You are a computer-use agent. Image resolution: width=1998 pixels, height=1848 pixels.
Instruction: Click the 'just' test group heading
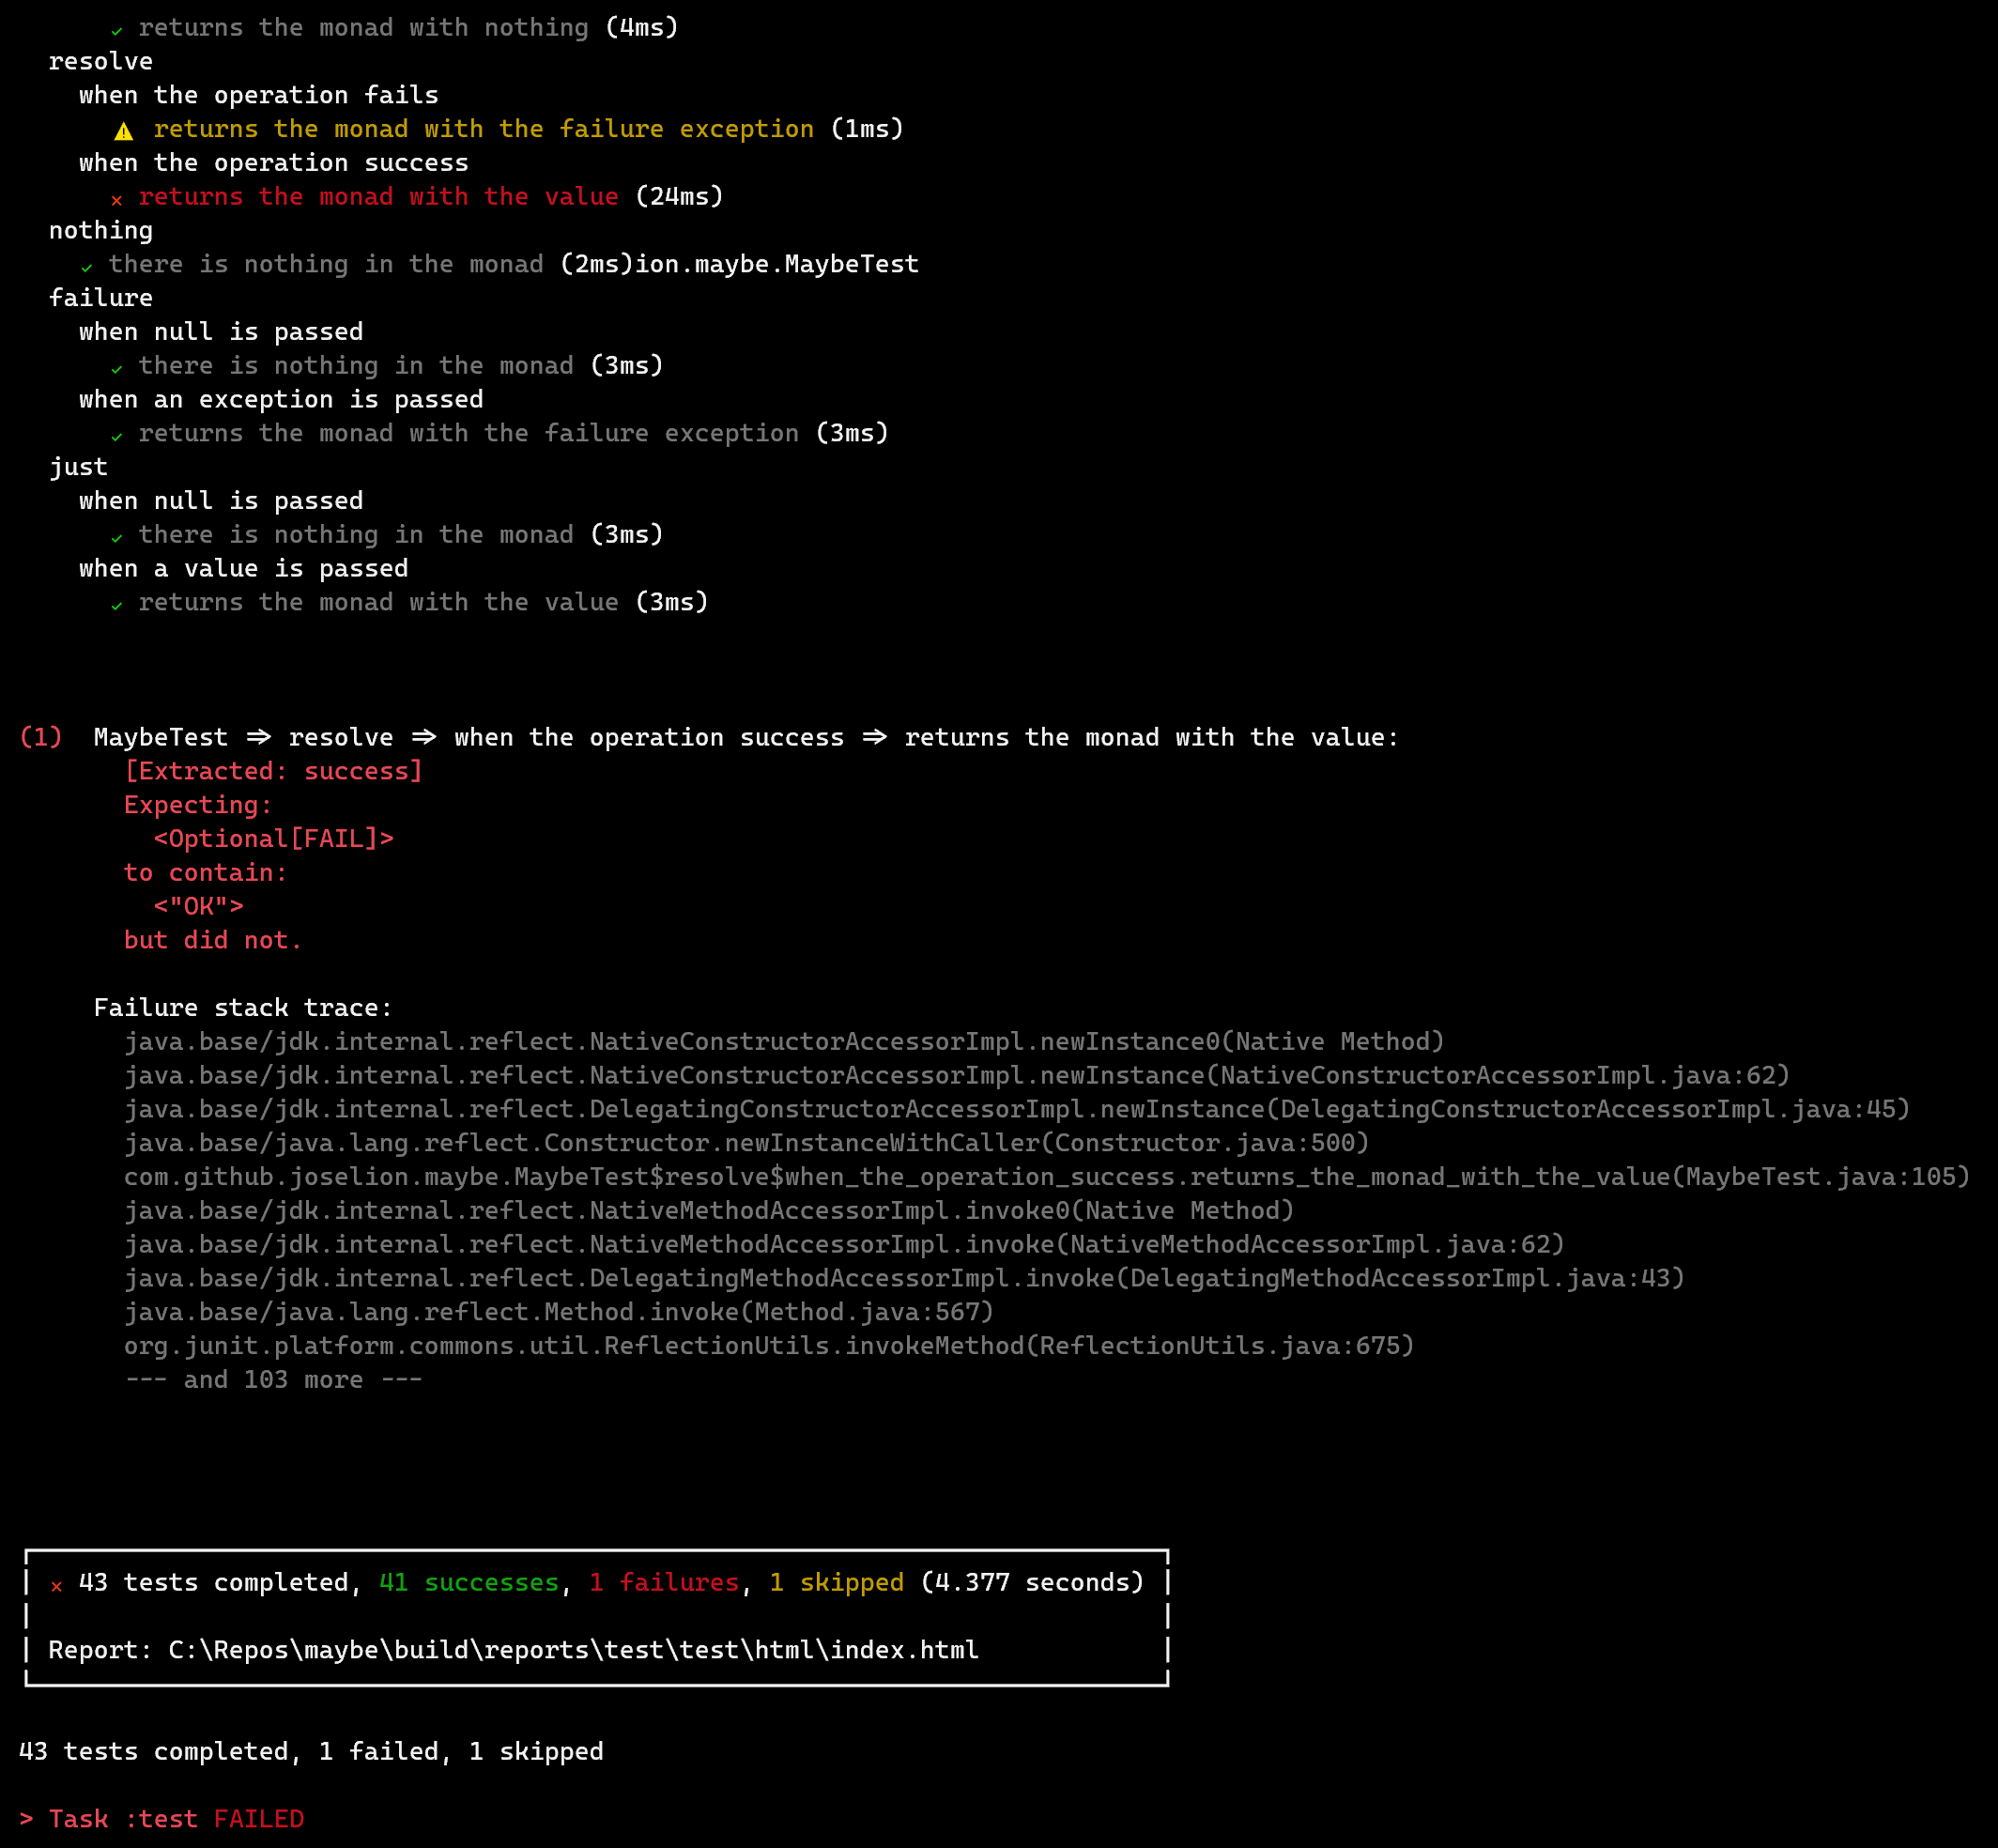[78, 467]
